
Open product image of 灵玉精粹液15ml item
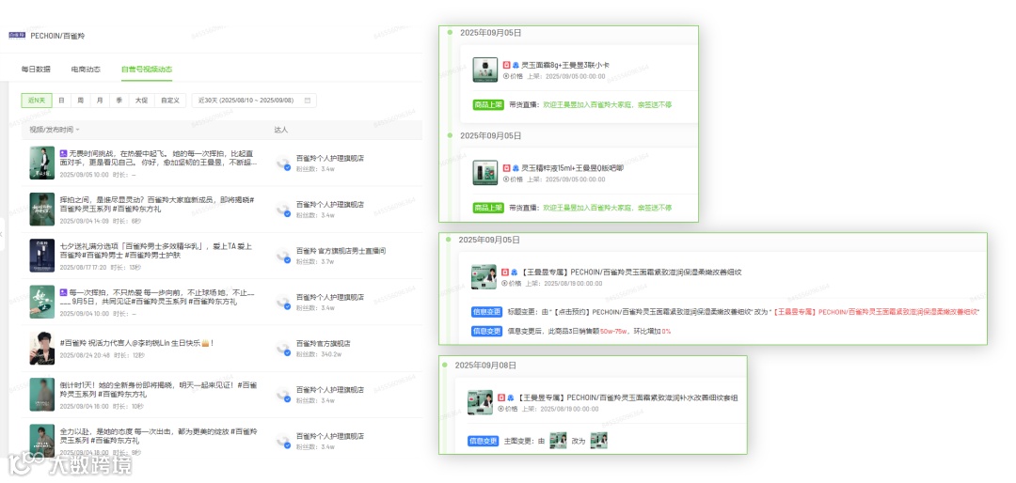click(x=485, y=173)
